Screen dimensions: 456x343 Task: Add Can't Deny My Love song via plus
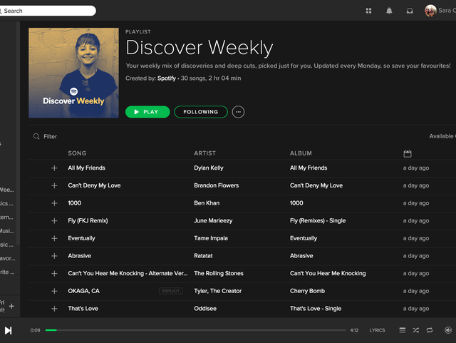click(x=54, y=185)
